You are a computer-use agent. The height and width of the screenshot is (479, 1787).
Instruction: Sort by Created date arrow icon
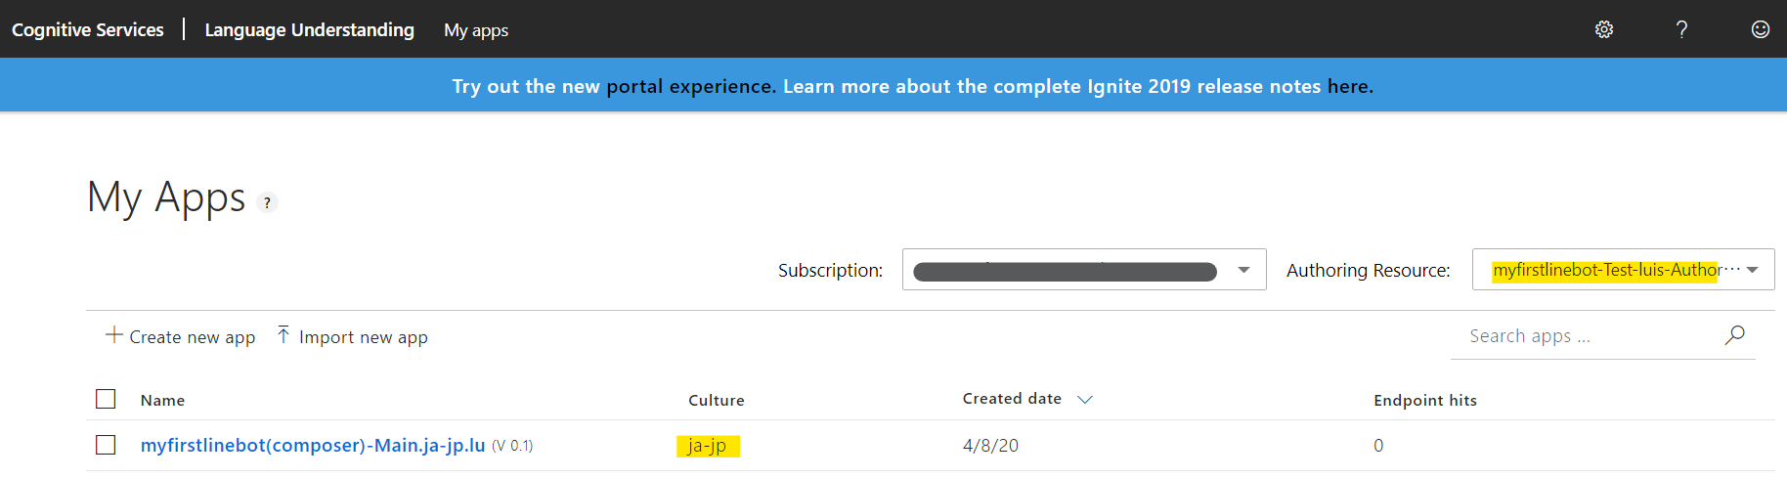point(1084,400)
